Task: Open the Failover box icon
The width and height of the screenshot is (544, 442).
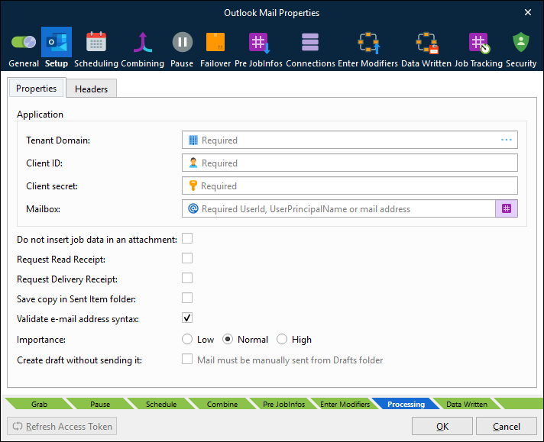Action: click(215, 42)
